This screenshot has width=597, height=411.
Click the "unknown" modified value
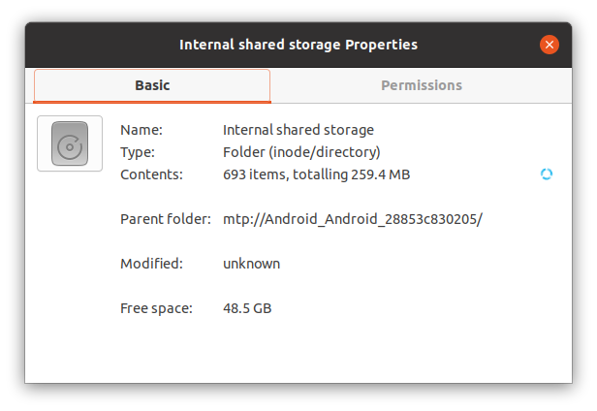click(x=251, y=264)
